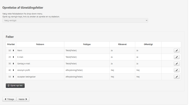Screen dimensions: 189x105
Task: Click pencil icon for Accepter betingelser
Action: click(x=177, y=77)
